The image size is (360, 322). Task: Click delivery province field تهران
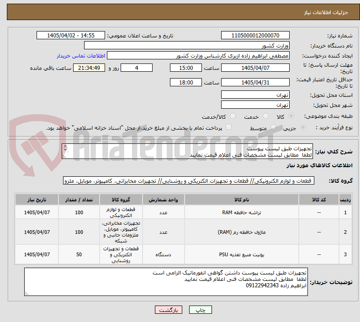[x=255, y=95]
